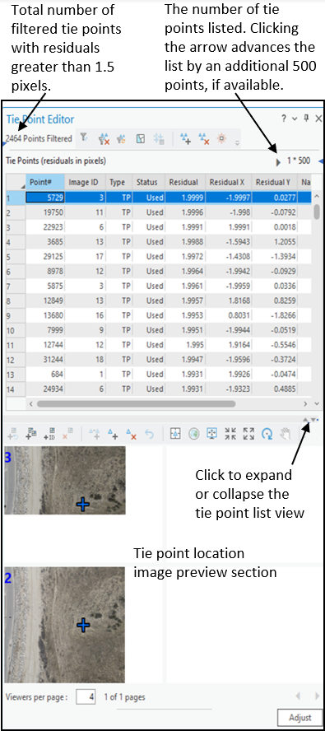
Task: Click the Adjust button
Action: pyautogui.click(x=299, y=717)
